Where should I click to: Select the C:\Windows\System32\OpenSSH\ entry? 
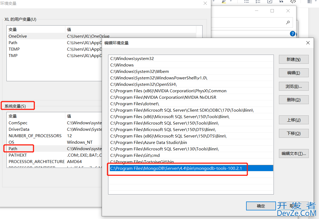pyautogui.click(x=191, y=84)
